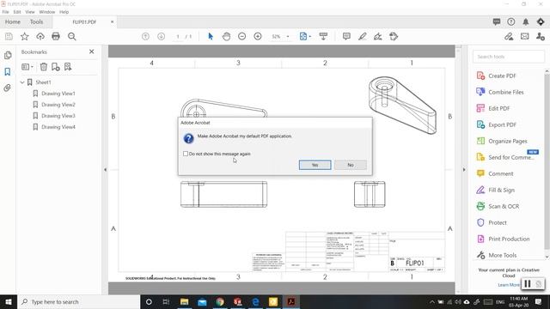Click the Add new bookmark icon
Viewport: 550px width, 309px height.
click(56, 67)
